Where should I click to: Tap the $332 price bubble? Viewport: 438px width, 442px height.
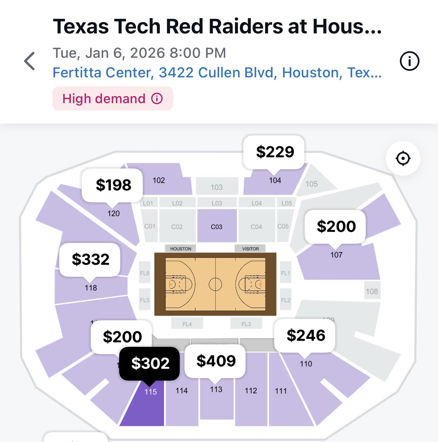pos(90,259)
